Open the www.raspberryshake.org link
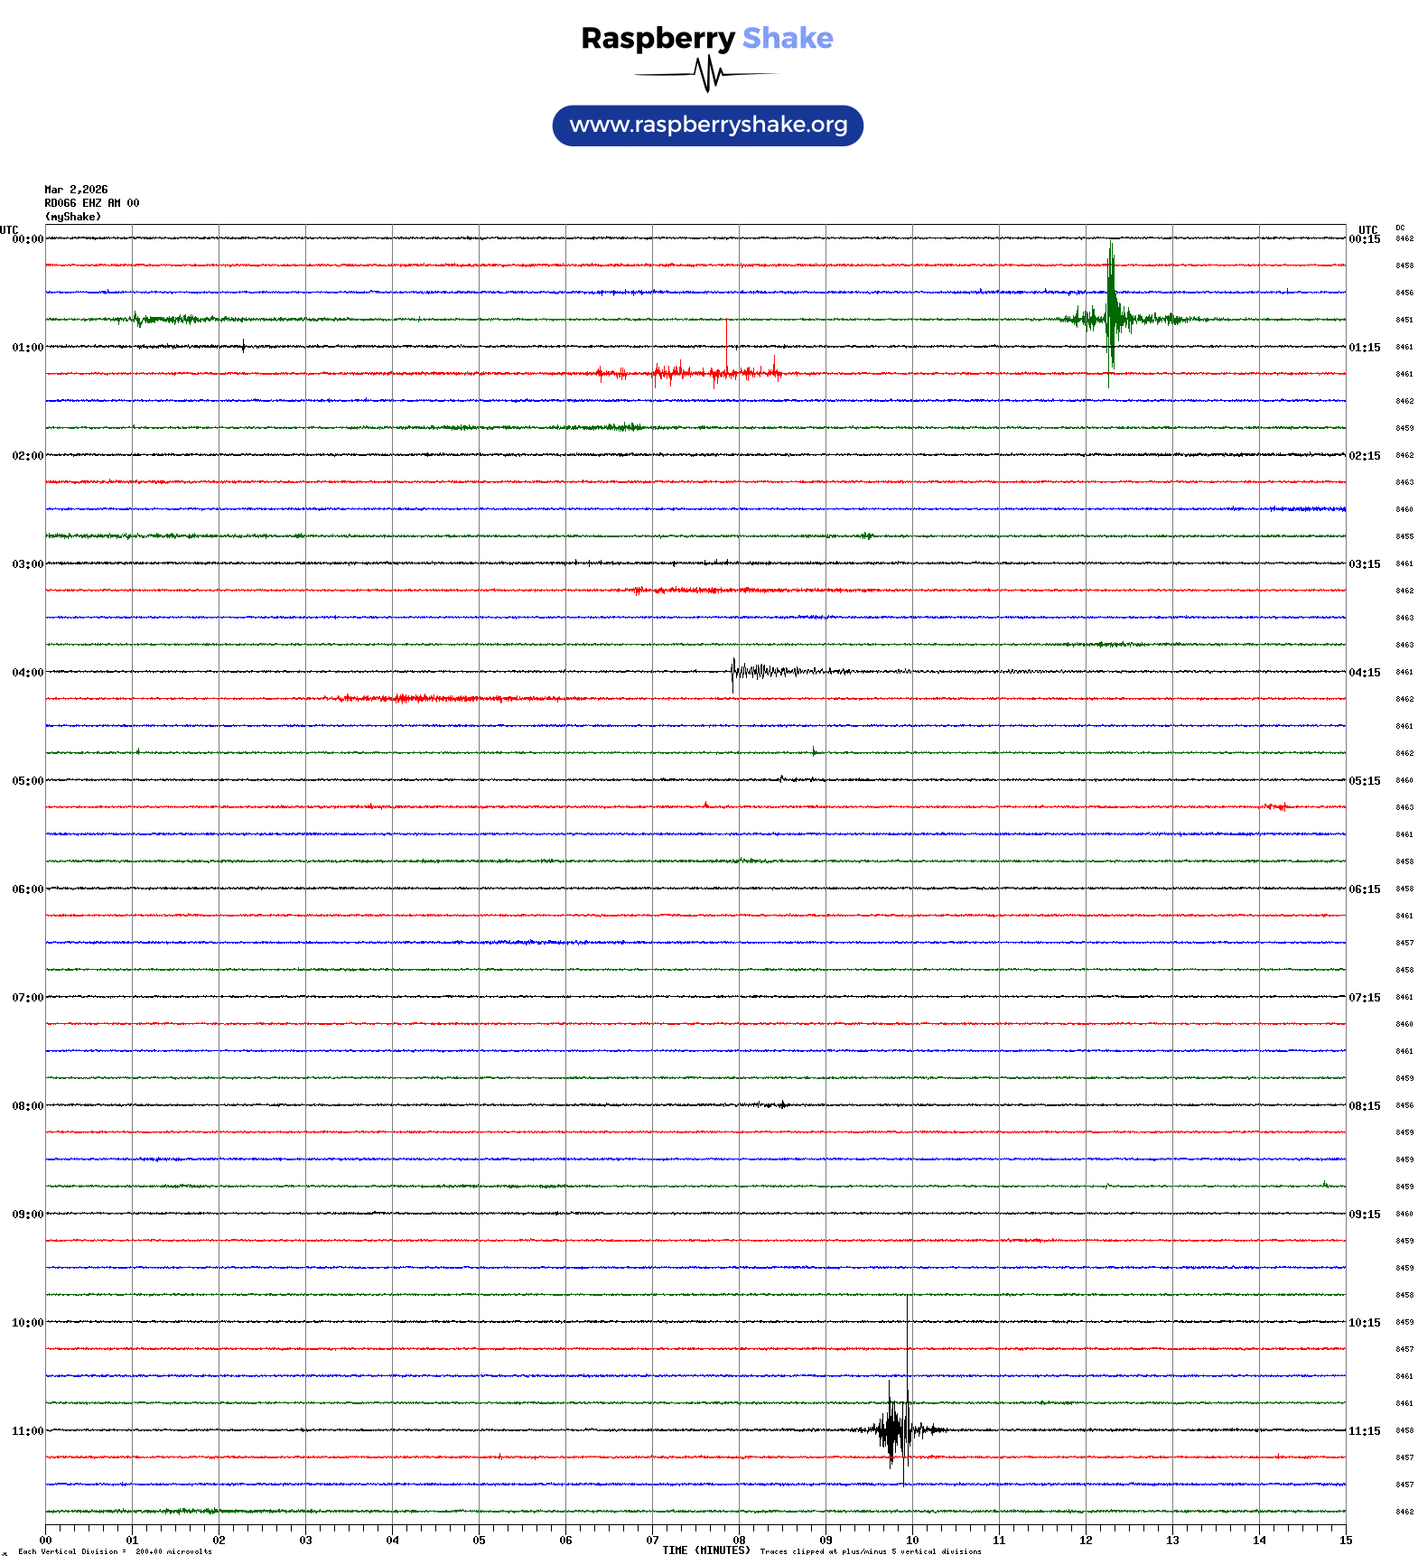The height and width of the screenshot is (1564, 1418). (x=707, y=126)
